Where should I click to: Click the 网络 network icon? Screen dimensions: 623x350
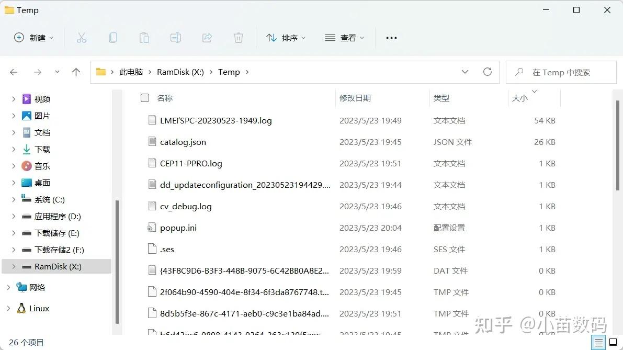(21, 287)
